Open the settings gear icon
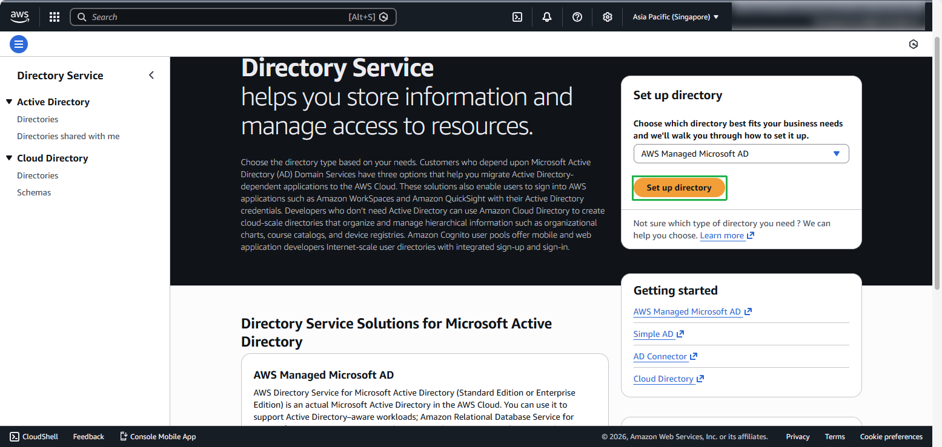 pos(608,17)
